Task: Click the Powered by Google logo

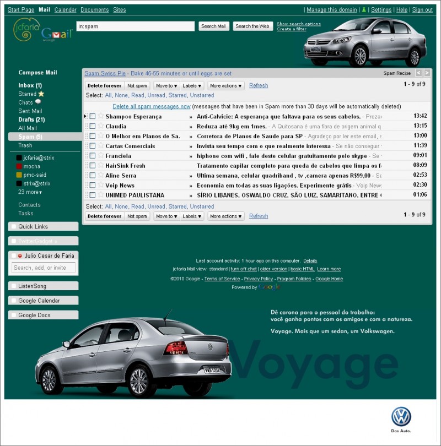Action: click(x=269, y=287)
